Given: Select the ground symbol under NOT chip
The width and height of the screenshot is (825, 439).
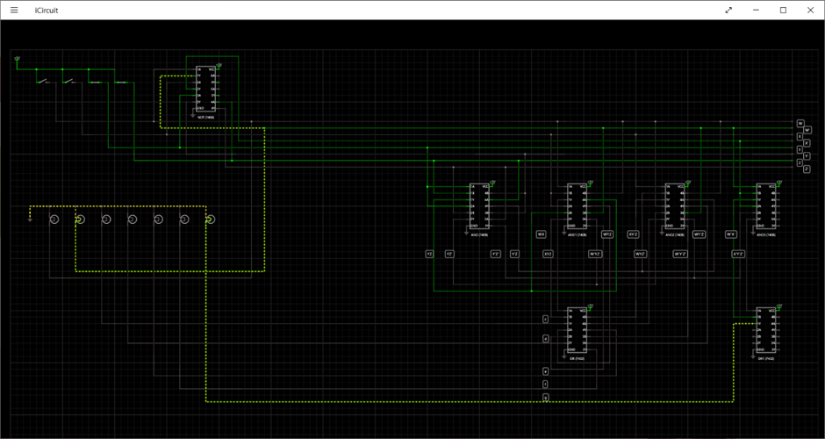Looking at the screenshot, I should coord(194,113).
